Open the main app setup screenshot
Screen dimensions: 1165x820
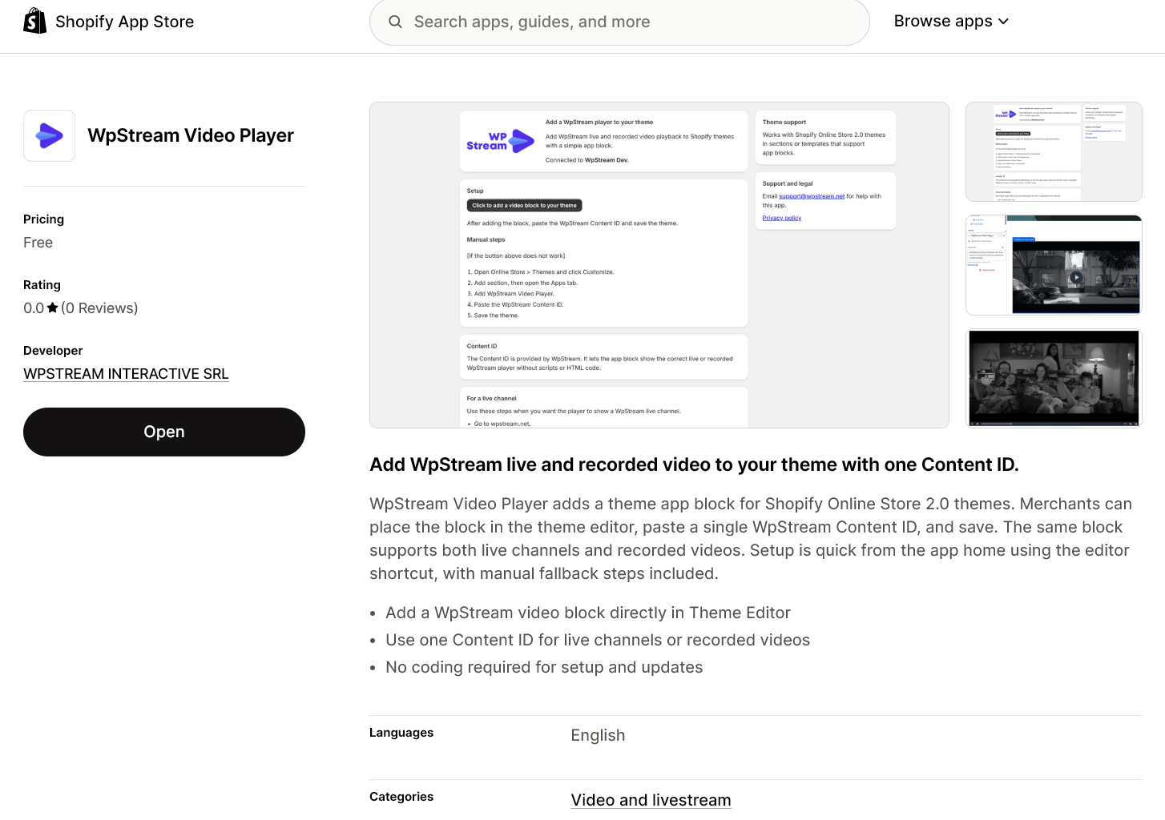click(659, 265)
